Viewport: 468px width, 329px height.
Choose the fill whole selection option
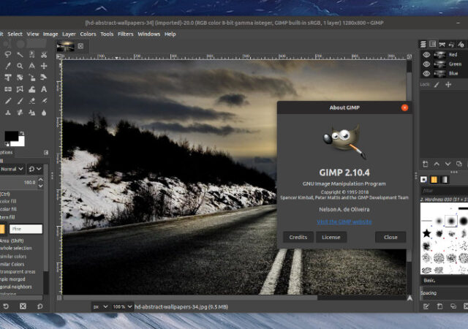tap(15, 248)
